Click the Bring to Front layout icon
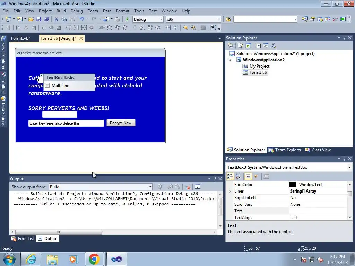Screen dimensions: 355x266 186,28
